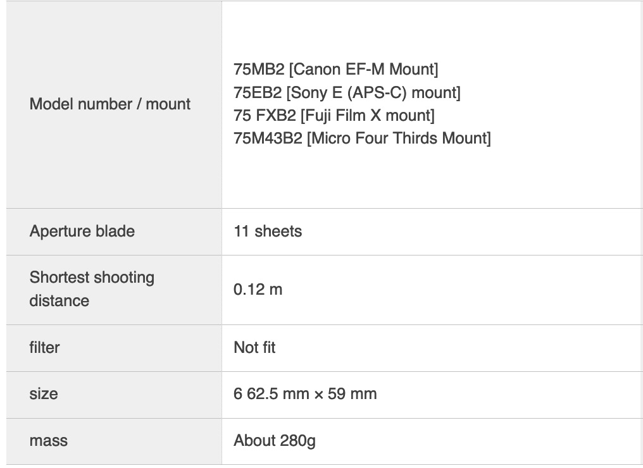Click the 'size' row label
Viewport: 643px width, 468px height.
point(44,394)
